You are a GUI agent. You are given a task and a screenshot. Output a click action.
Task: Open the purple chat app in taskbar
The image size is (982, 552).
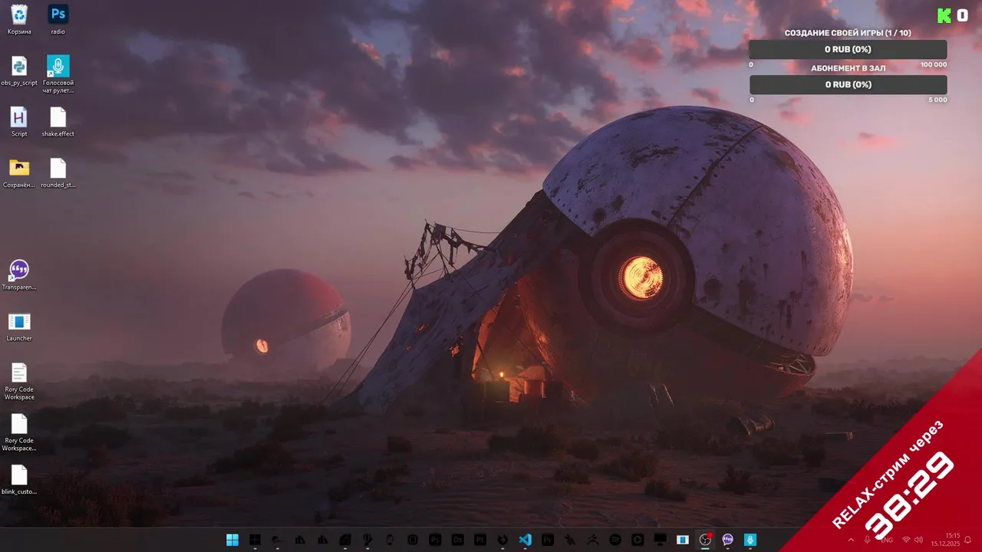(727, 540)
